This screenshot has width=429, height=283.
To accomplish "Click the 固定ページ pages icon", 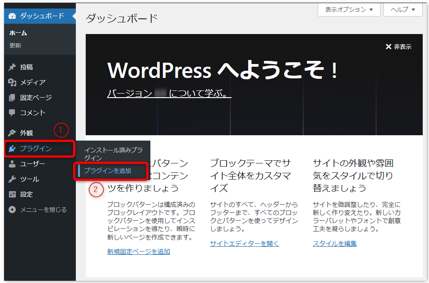I will pos(12,97).
